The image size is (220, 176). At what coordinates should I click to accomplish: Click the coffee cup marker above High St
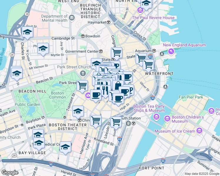[119, 99]
